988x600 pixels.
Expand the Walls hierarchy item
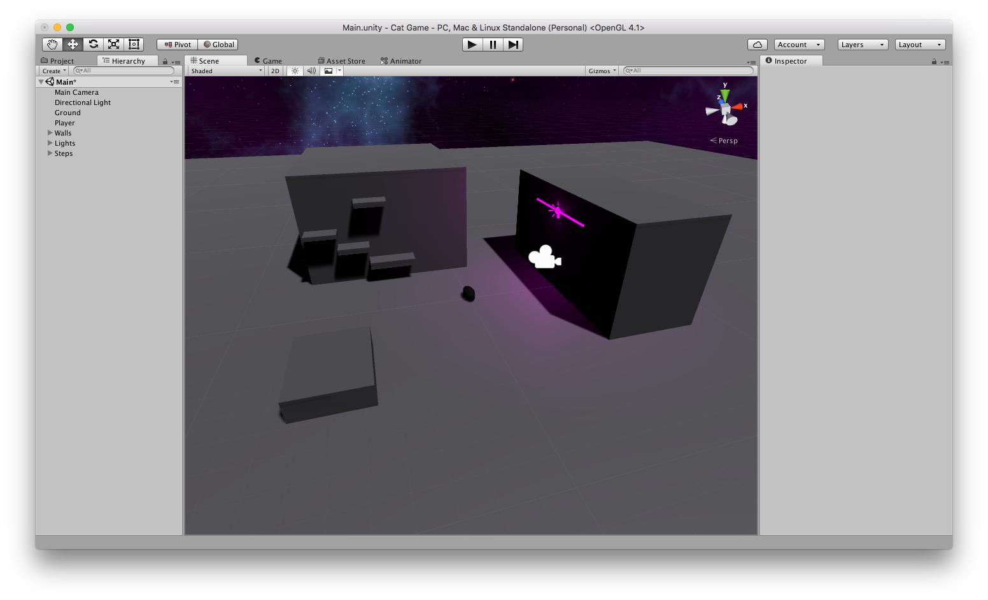coord(50,133)
